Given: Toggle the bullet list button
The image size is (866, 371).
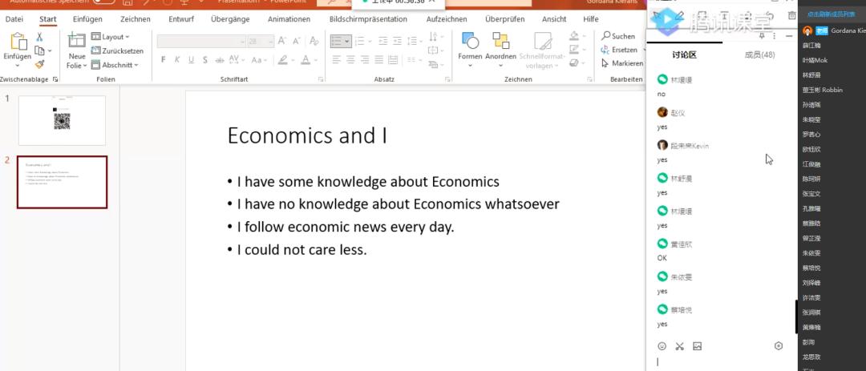Looking at the screenshot, I should tap(341, 40).
